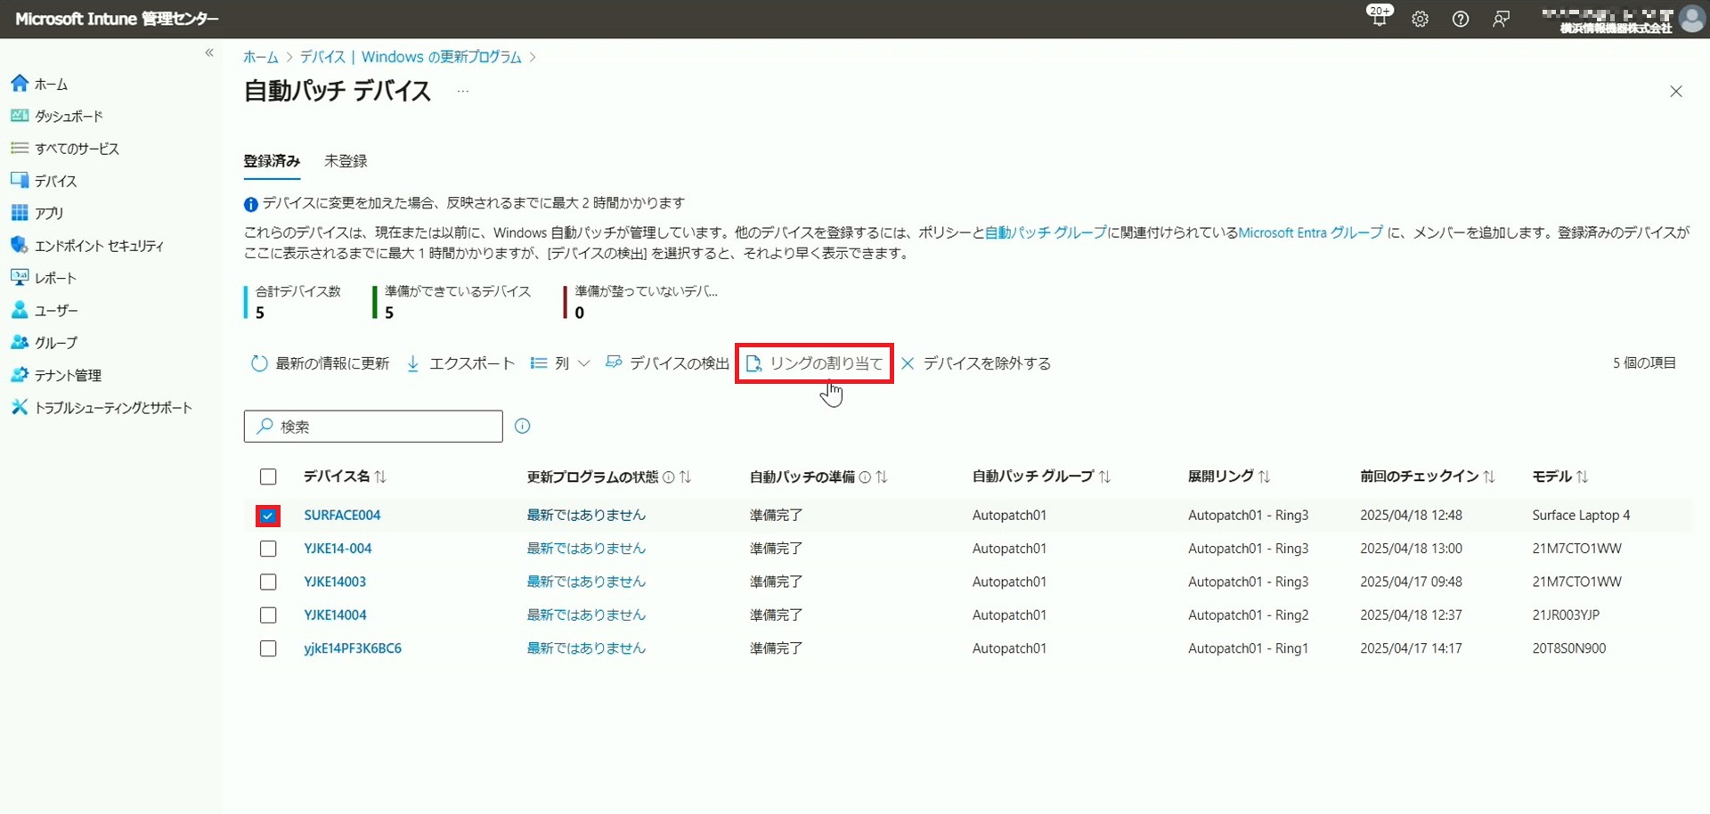Viewport: 1710px width, 814px height.
Task: Click info icon in 更新プログラムの状態 header
Action: (x=668, y=477)
